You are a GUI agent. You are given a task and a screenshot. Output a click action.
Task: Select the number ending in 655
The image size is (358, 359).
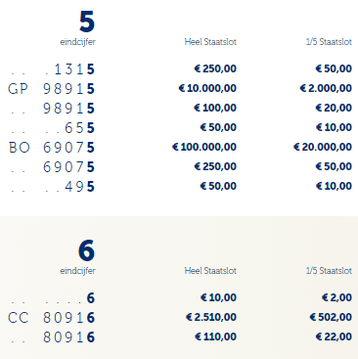51,128
